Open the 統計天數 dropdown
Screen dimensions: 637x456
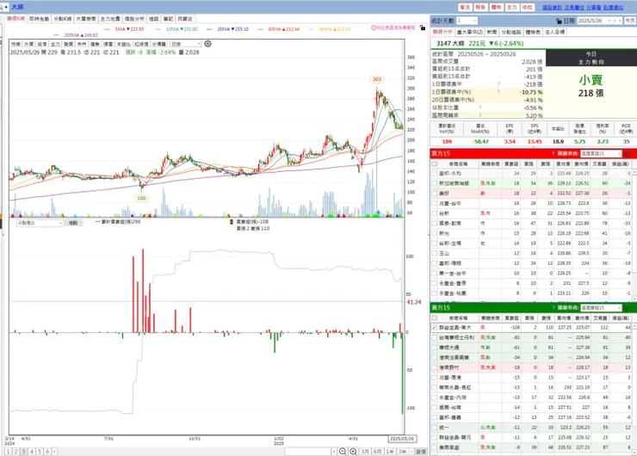467,21
